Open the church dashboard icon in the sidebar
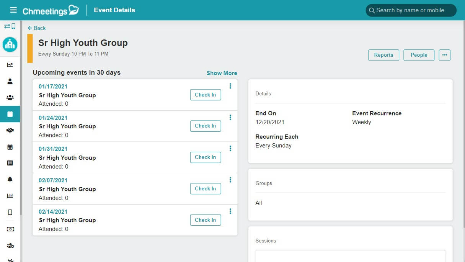The height and width of the screenshot is (262, 465). [10, 44]
